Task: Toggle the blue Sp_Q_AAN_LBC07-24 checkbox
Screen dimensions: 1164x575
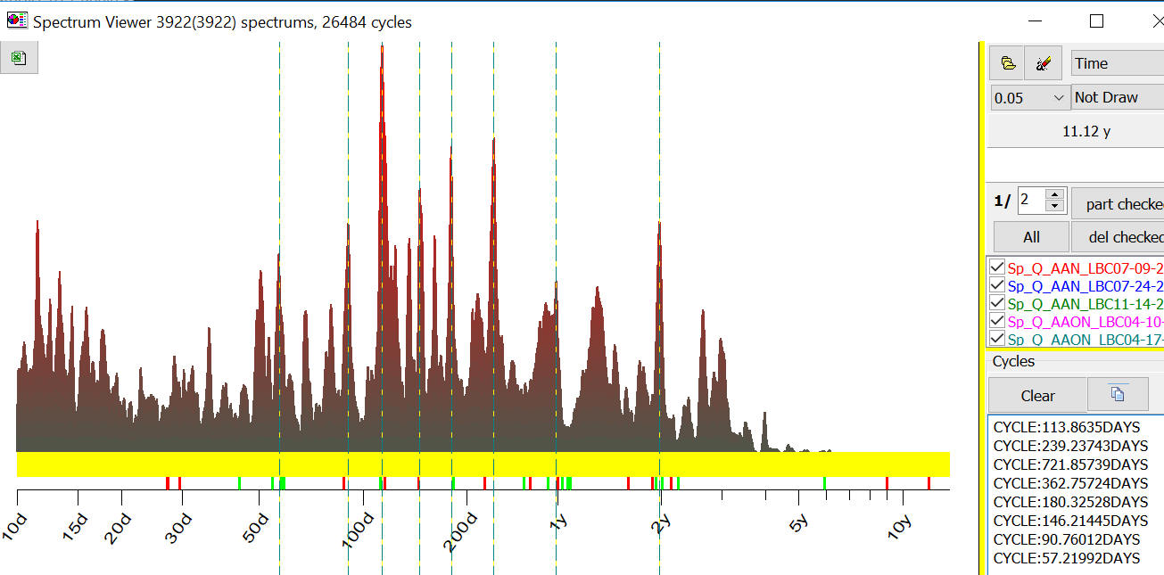Action: 997,285
